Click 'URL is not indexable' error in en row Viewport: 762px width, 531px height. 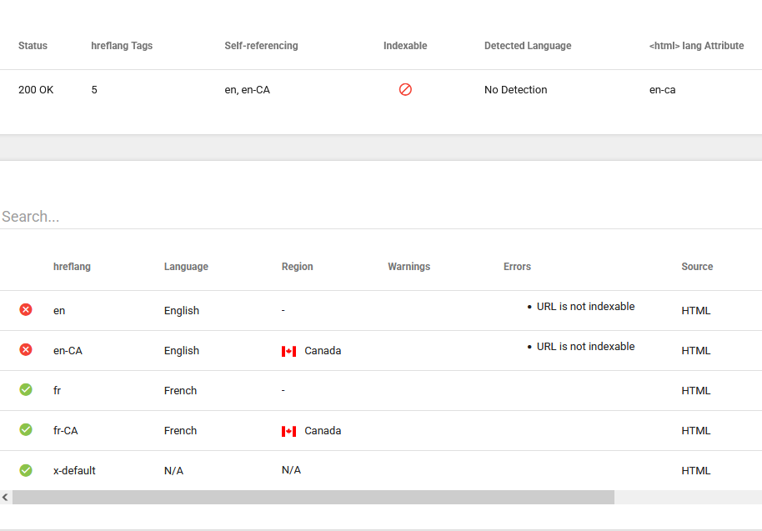[x=585, y=307]
